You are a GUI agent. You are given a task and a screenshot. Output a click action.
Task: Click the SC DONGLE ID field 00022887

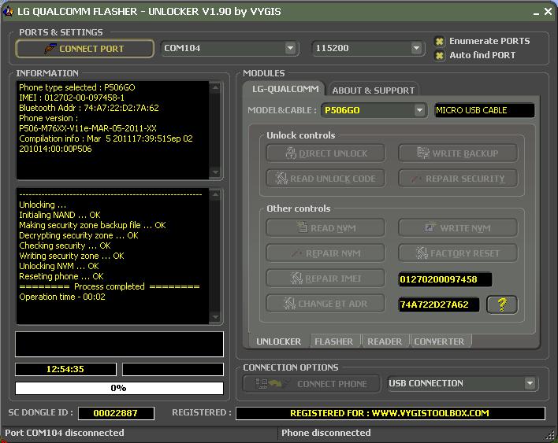(116, 413)
